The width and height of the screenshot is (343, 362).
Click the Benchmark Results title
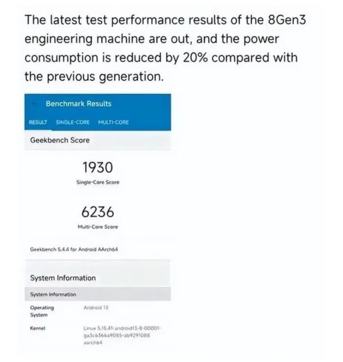coord(78,104)
